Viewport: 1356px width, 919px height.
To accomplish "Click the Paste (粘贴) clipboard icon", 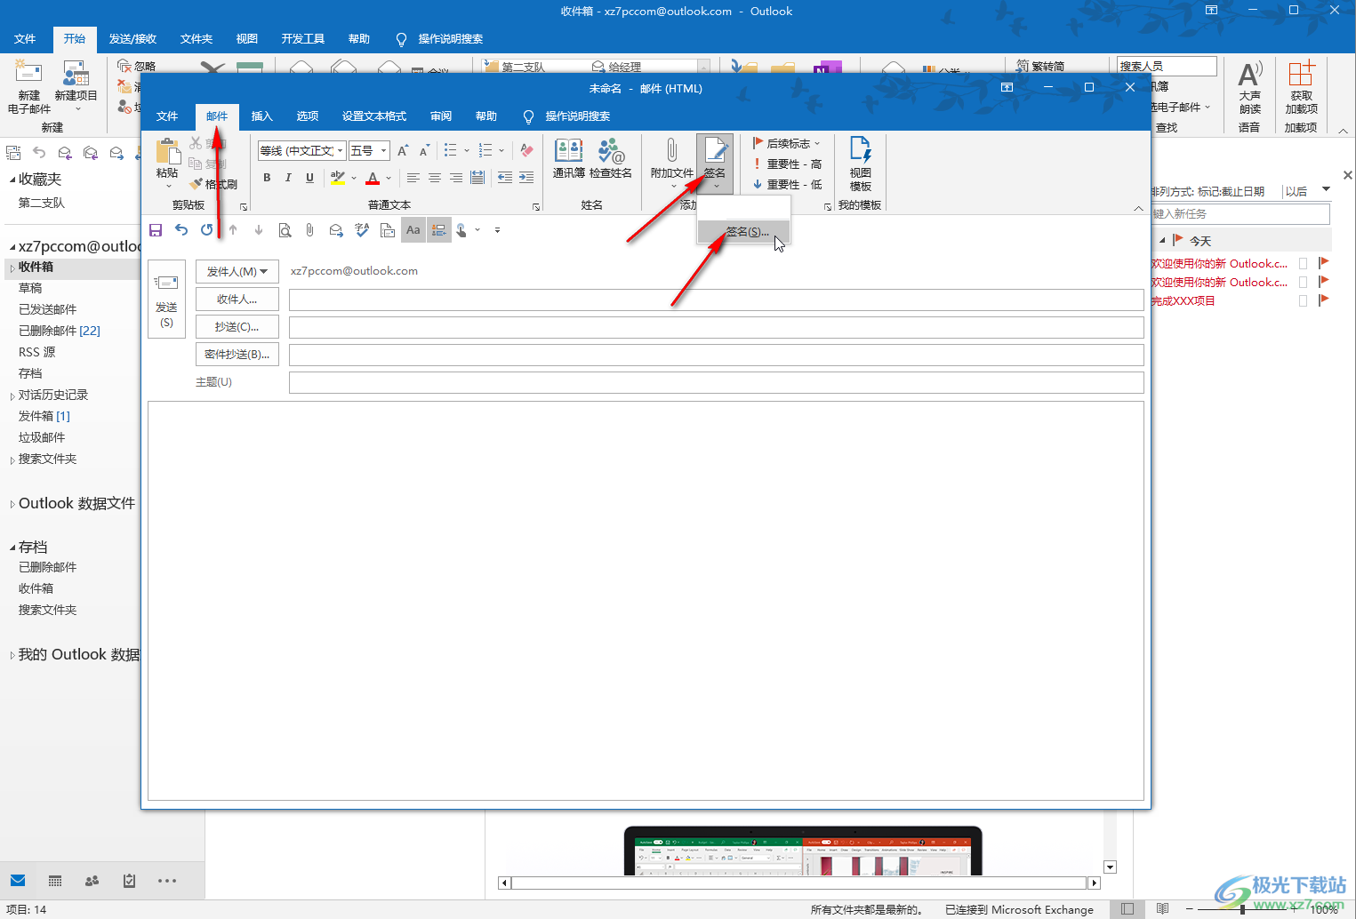I will tap(167, 152).
